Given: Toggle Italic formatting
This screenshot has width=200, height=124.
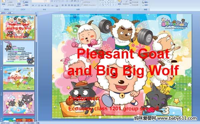Looking at the screenshot, I should [36, 5].
